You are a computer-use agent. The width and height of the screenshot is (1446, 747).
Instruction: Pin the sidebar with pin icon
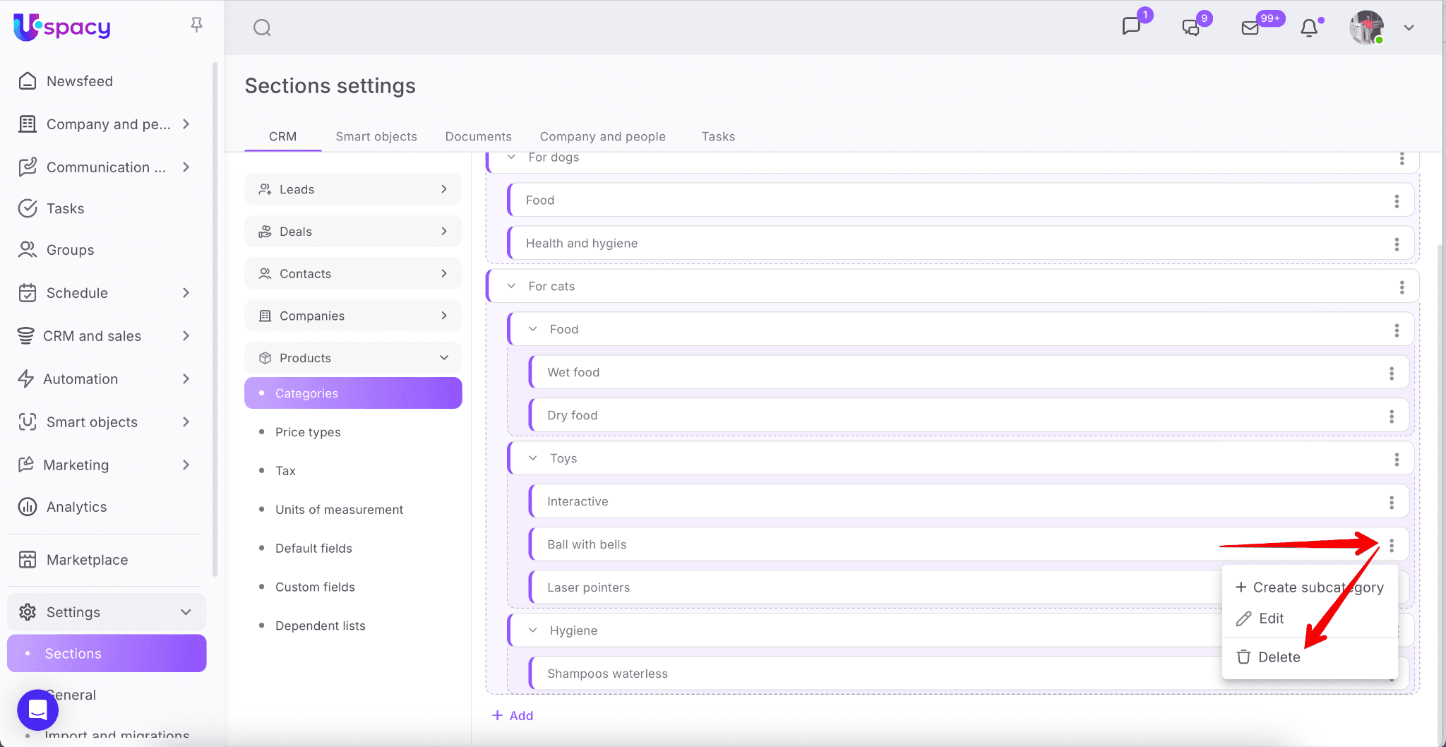[196, 25]
